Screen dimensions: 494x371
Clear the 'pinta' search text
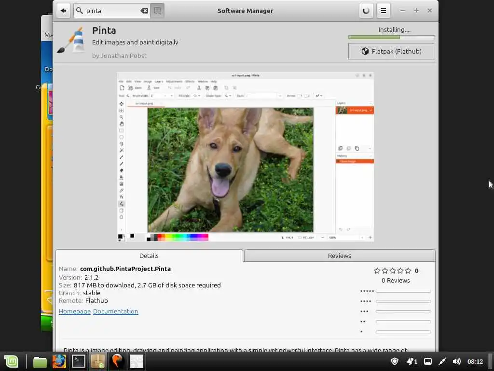click(144, 11)
